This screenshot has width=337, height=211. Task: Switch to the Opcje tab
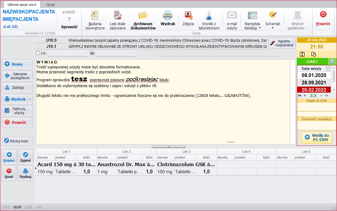50,5
